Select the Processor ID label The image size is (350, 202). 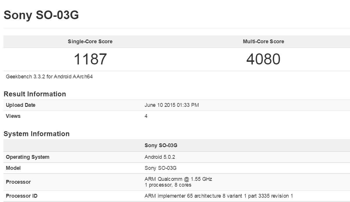click(22, 196)
